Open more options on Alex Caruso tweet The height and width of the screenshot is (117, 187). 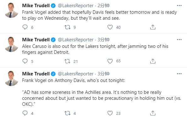[x=179, y=40]
